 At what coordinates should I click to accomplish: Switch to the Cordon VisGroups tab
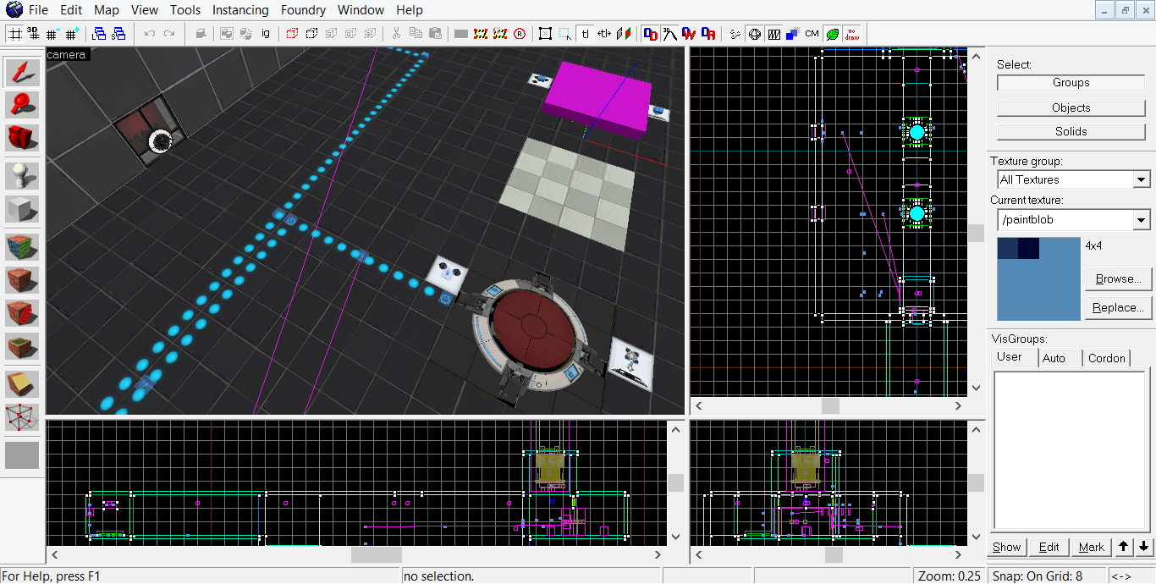[x=1107, y=358]
